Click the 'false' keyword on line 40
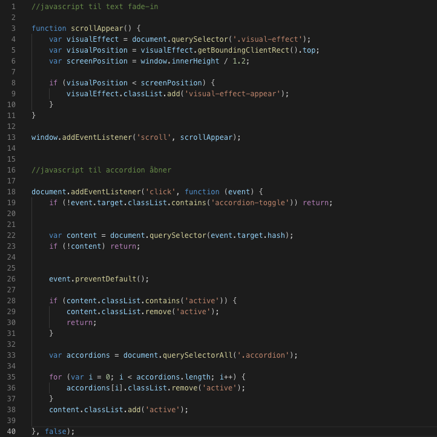The image size is (437, 437). (56, 432)
